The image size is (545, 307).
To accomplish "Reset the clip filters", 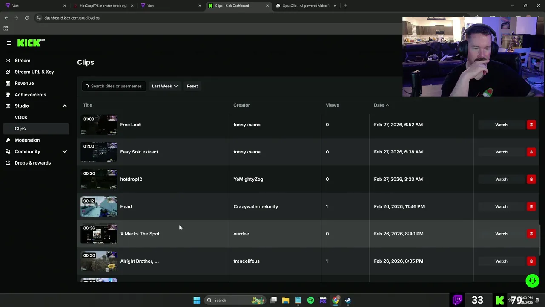I will click(192, 86).
